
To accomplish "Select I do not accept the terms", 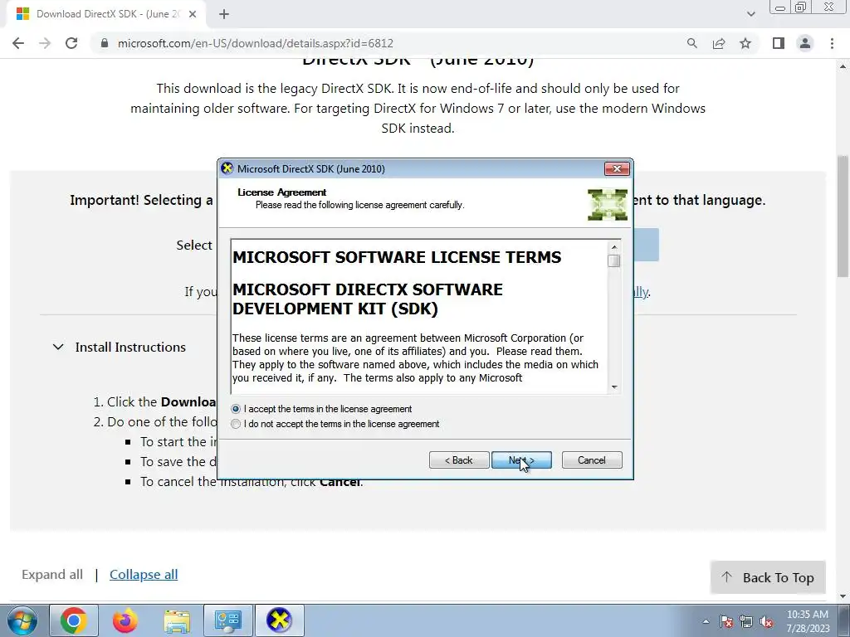I will (236, 424).
